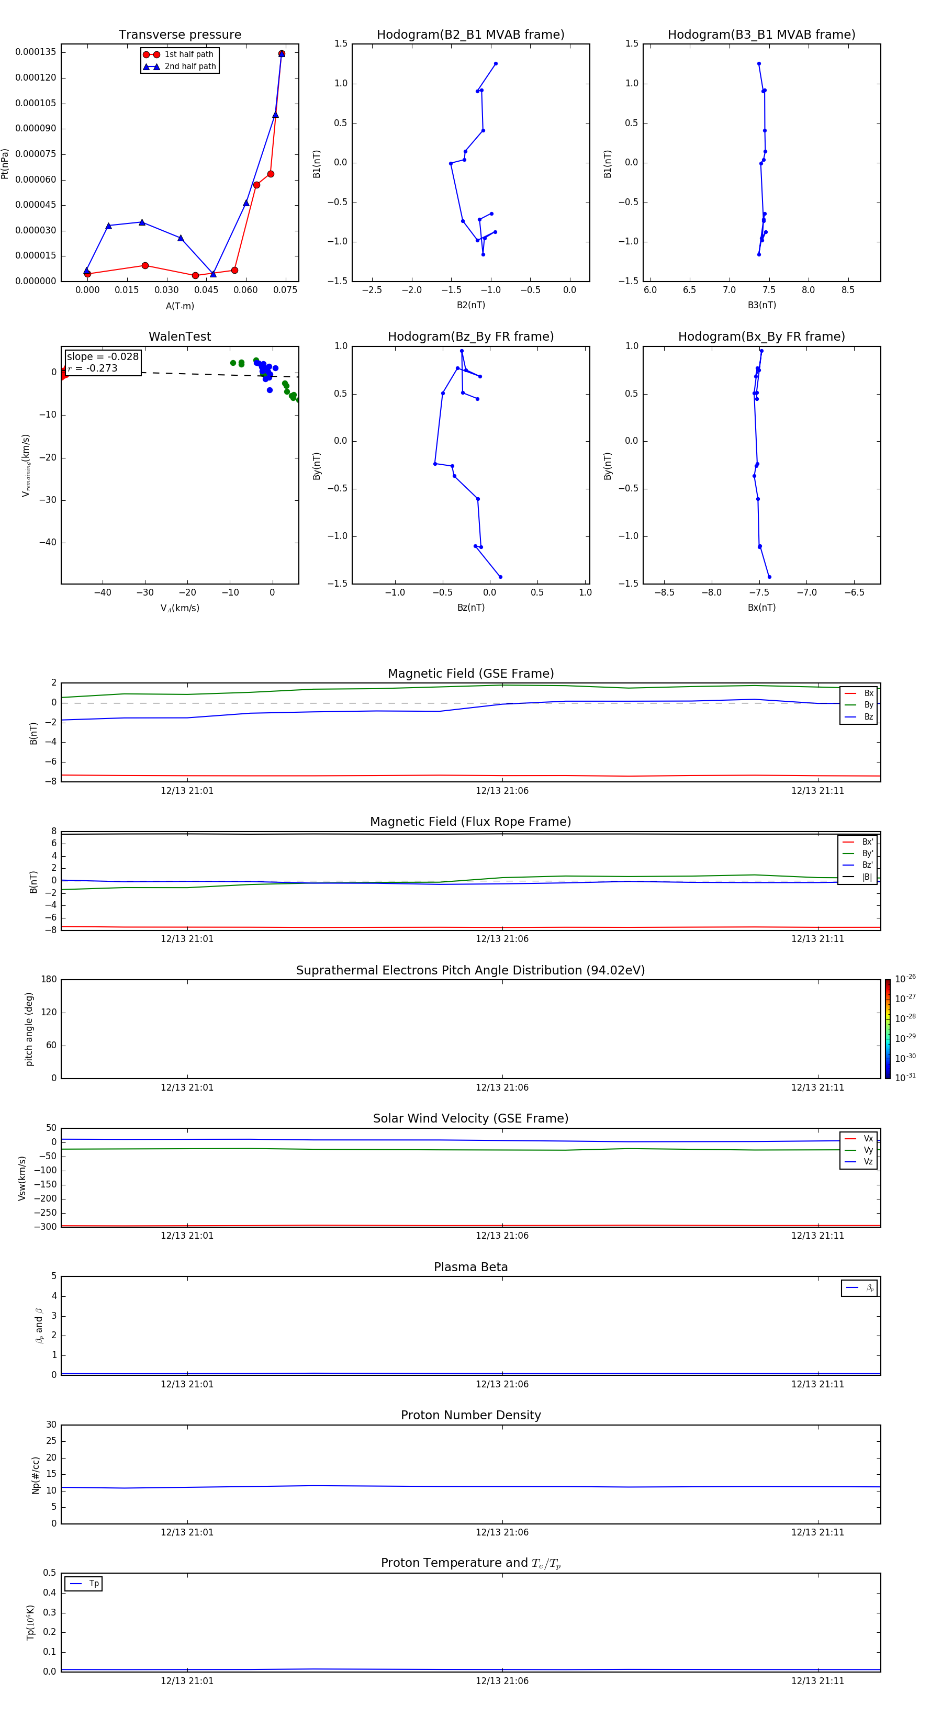This screenshot has width=942, height=1727.
Task: Click the 'WalenTest' plot title
Action: 180,337
